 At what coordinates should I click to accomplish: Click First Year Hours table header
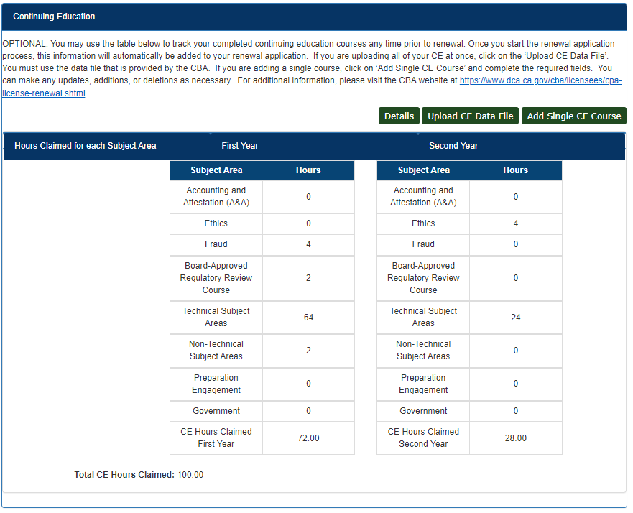click(x=308, y=170)
